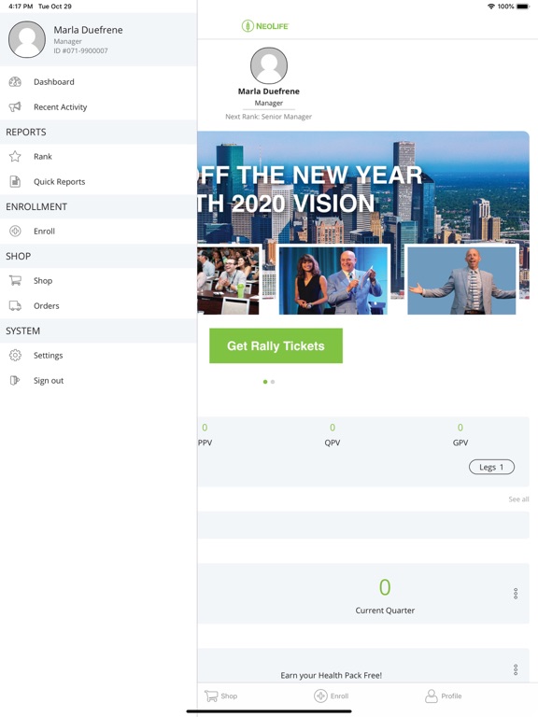This screenshot has height=717, width=538.
Task: Tap the smiling audience banner photo
Action: coord(228,281)
